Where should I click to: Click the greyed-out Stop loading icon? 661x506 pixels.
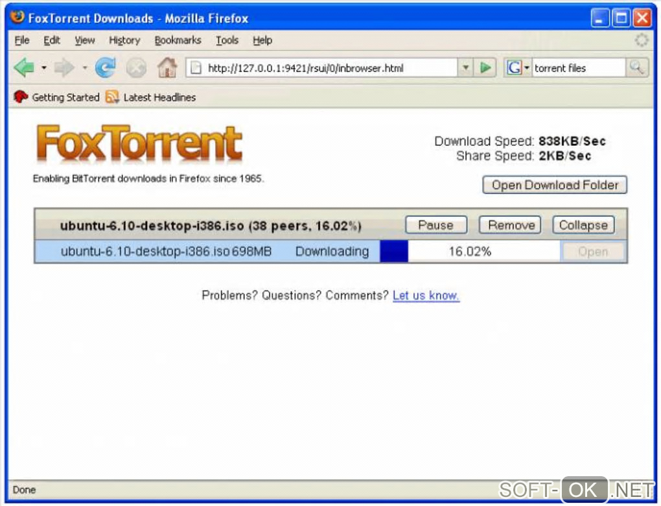click(136, 68)
